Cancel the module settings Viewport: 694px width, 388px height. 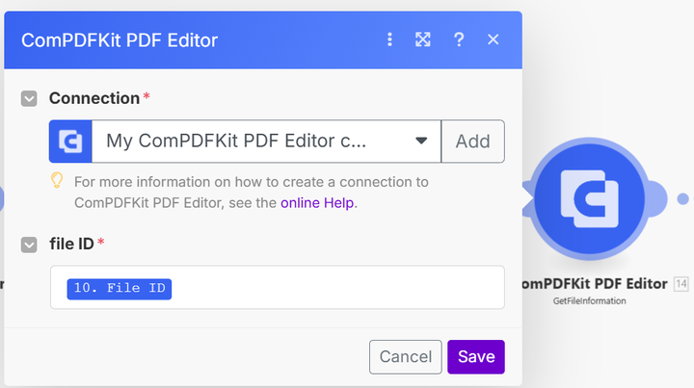(406, 356)
